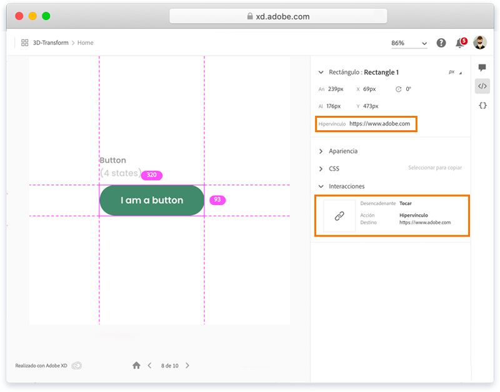Collapse the Rectángulo Rectangle 1 section
Image resolution: width=500 pixels, height=392 pixels.
tap(321, 73)
